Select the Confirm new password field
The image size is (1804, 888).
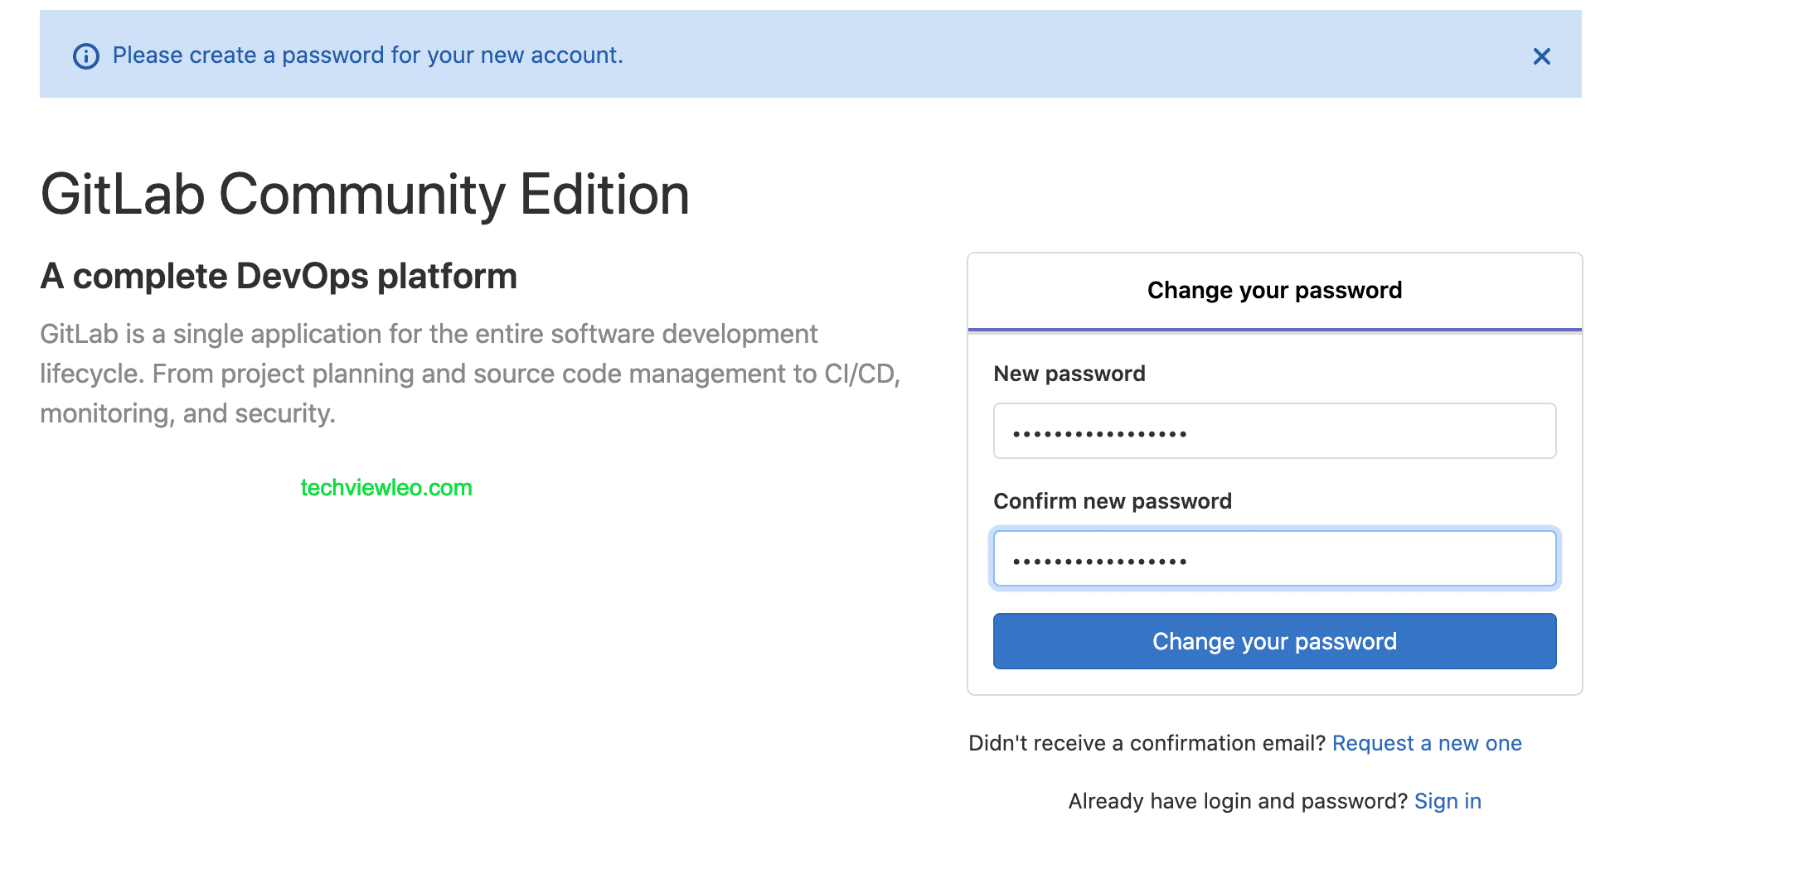click(x=1273, y=558)
